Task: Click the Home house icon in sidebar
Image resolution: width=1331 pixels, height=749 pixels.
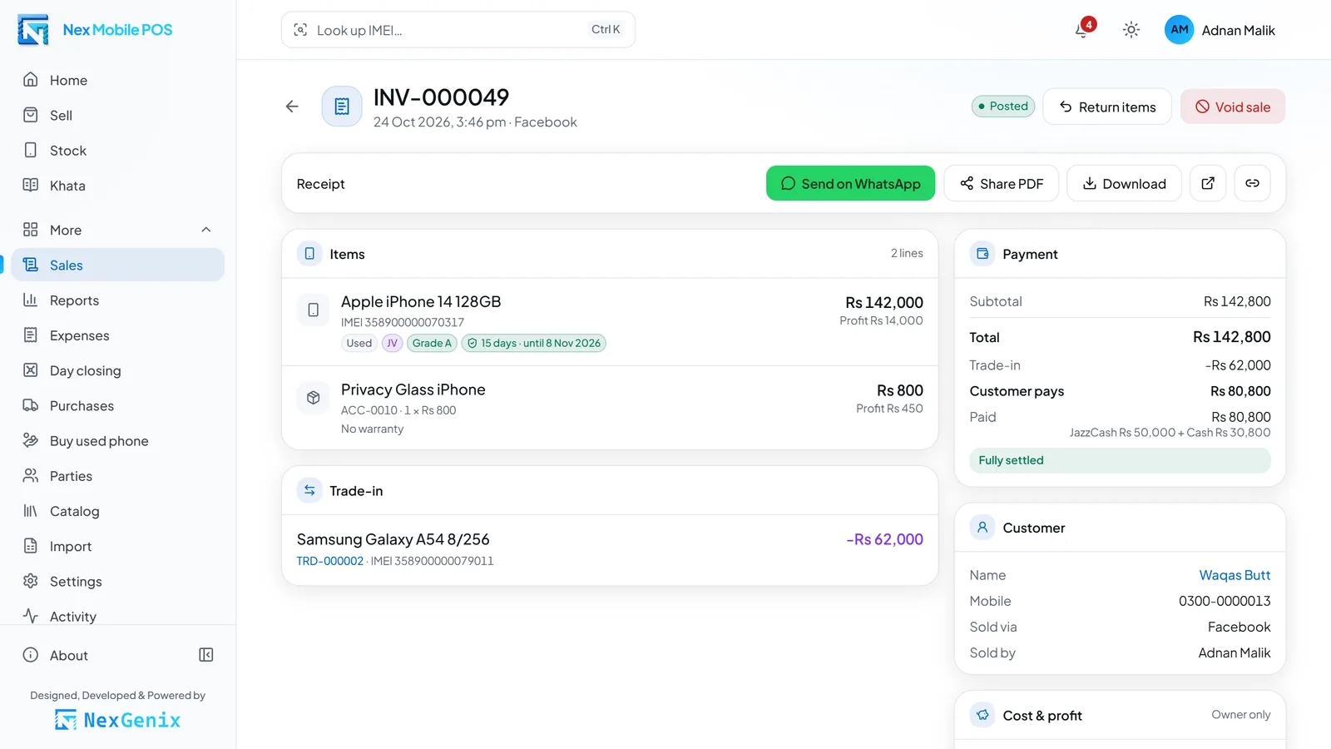Action: tap(31, 80)
